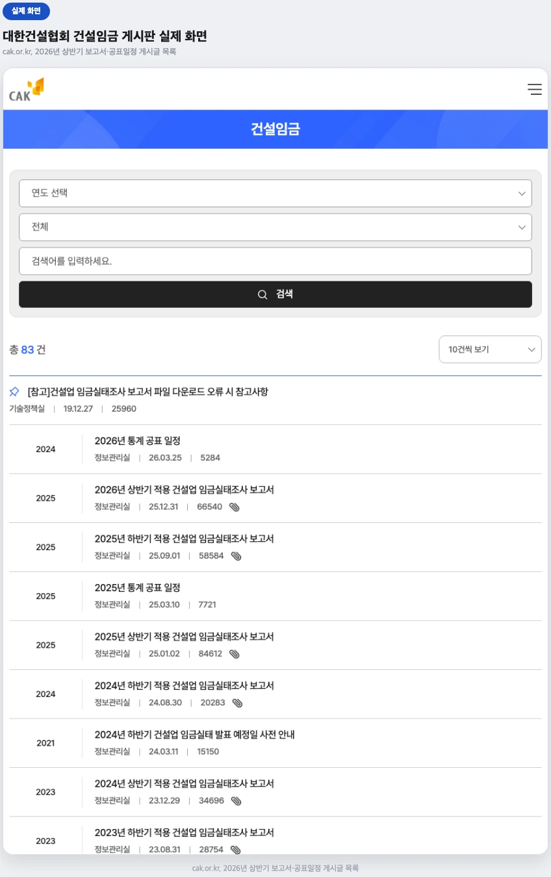Click the view count 7721

coord(207,605)
